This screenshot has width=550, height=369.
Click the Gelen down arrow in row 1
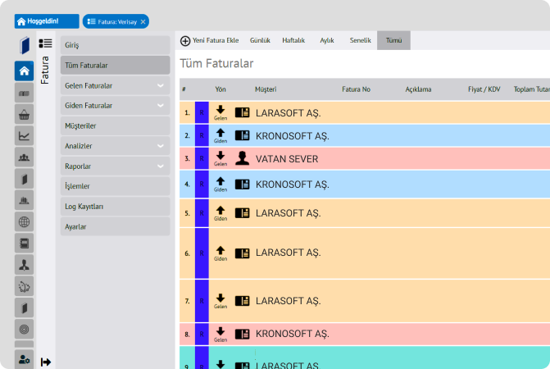tap(220, 111)
